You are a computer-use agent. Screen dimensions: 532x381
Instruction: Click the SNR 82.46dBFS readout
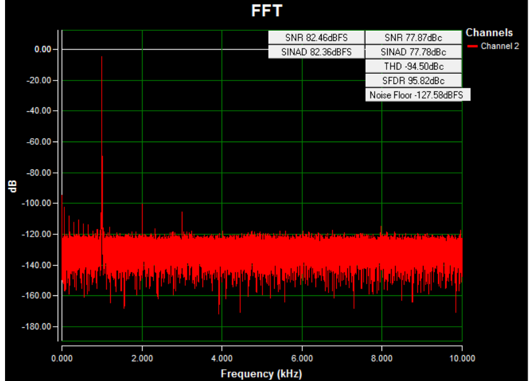point(316,37)
